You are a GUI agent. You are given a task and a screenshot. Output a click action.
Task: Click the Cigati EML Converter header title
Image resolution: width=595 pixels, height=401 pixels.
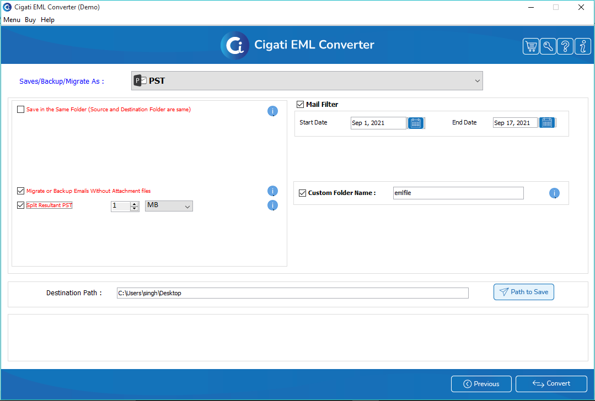[314, 45]
